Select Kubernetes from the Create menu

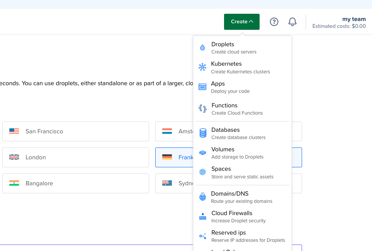[242, 68]
